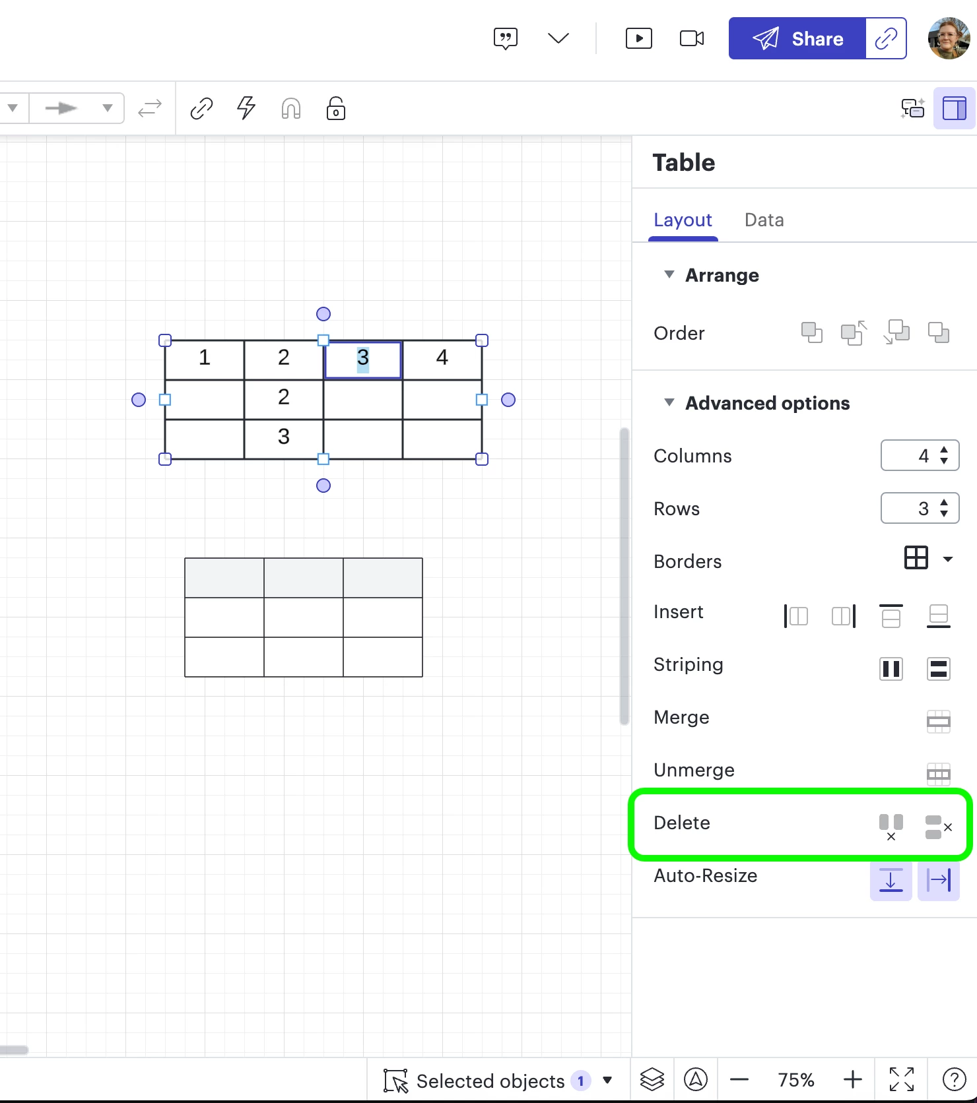977x1103 pixels.
Task: Click the Merge cells icon
Action: (938, 721)
